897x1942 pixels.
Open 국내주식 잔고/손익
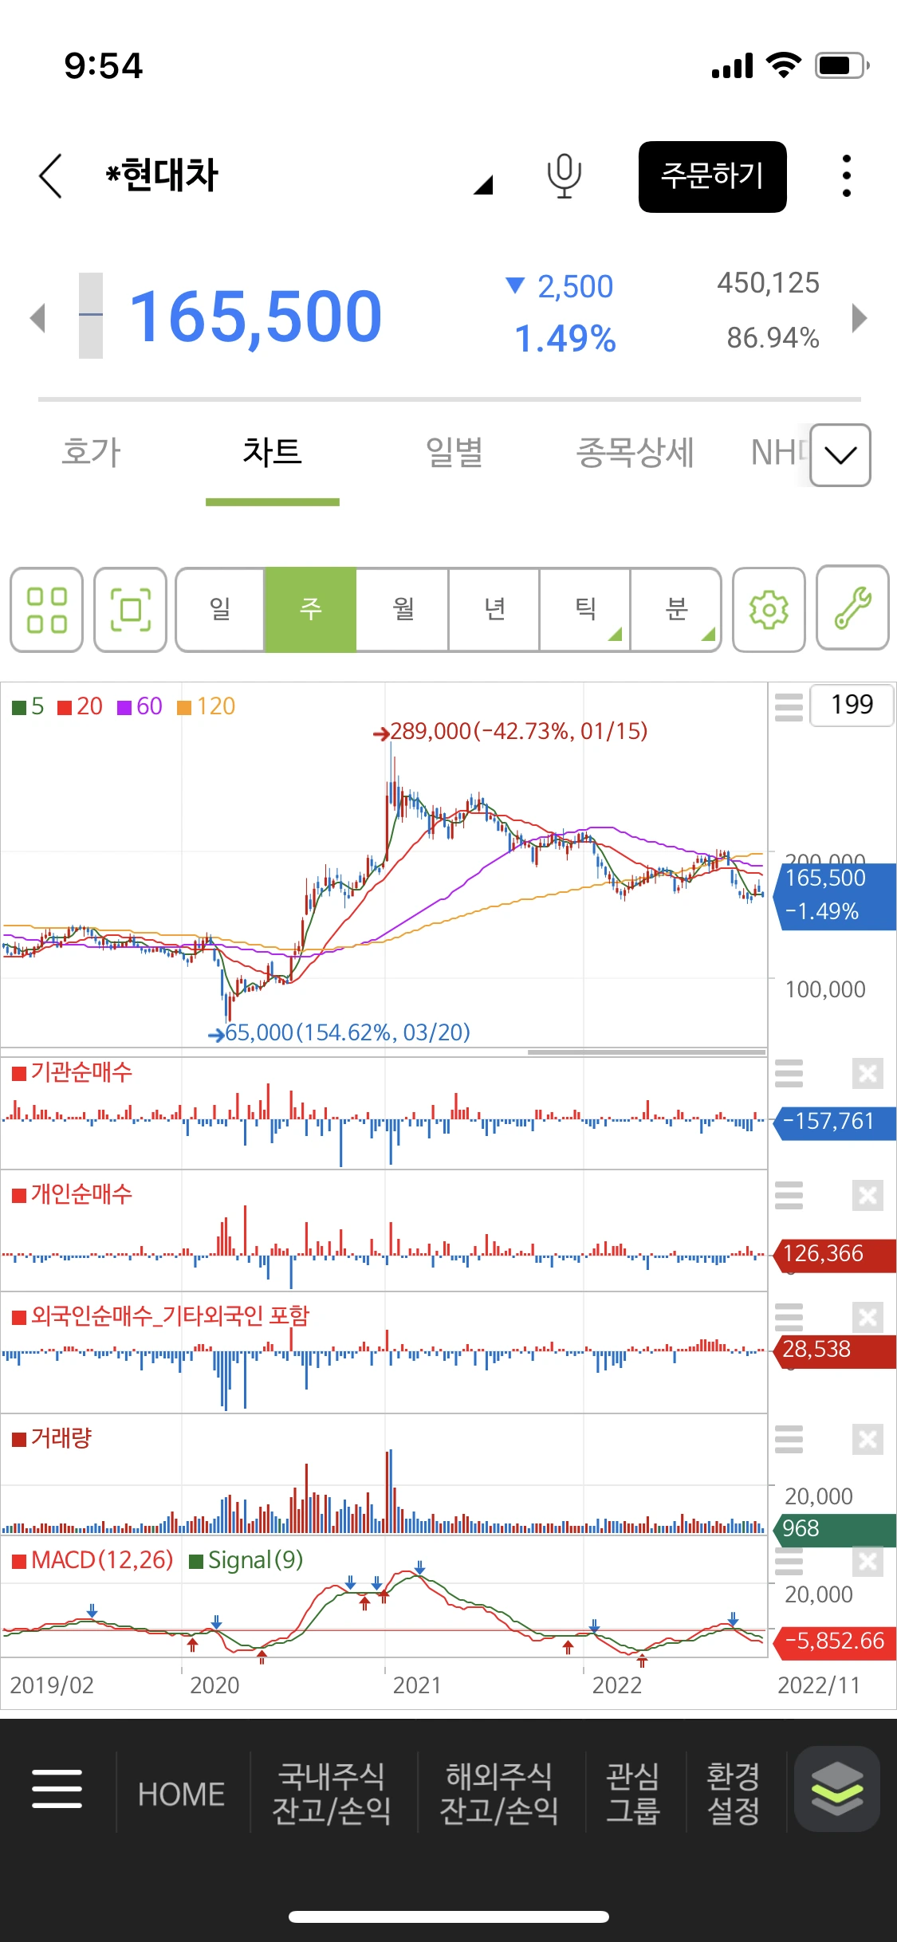click(x=332, y=1793)
